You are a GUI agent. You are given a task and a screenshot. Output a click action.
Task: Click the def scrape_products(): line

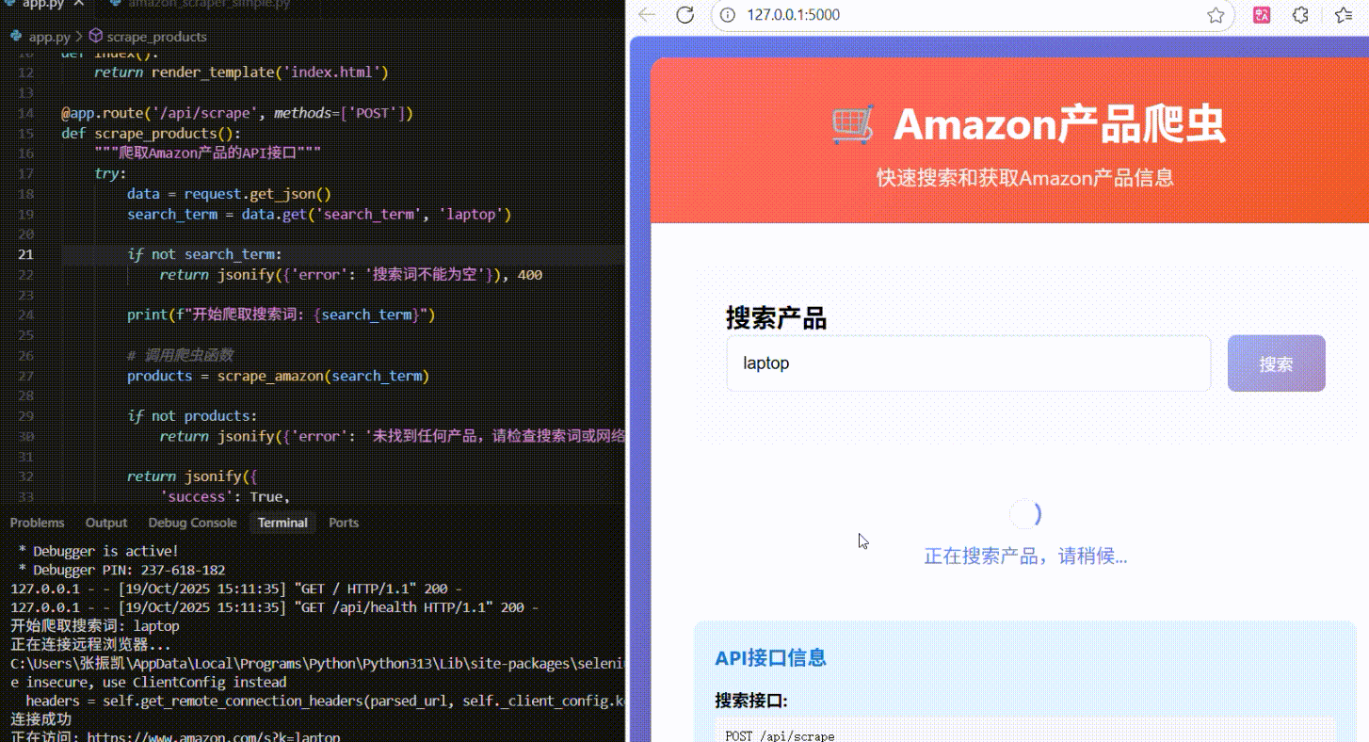[151, 134]
